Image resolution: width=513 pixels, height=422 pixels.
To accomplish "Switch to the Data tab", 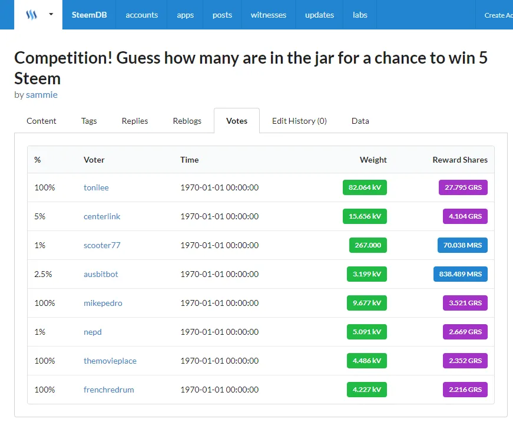I will [x=360, y=121].
